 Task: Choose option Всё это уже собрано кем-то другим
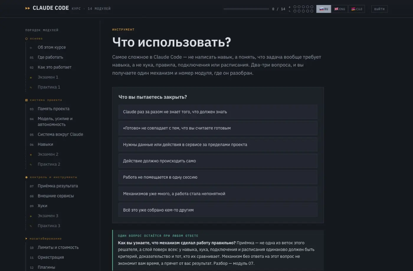(x=218, y=210)
